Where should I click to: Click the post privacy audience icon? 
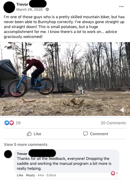[x=47, y=9]
